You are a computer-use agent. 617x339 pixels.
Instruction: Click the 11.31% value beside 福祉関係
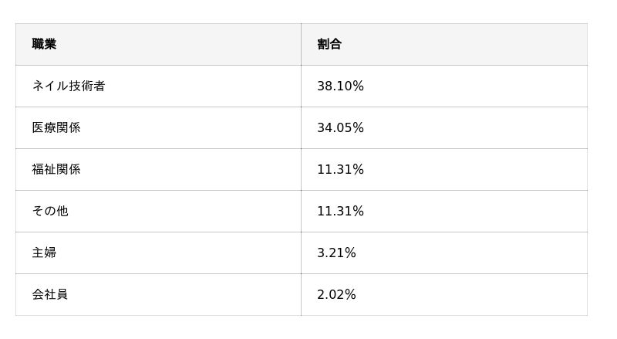(340, 170)
